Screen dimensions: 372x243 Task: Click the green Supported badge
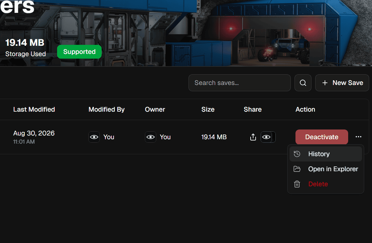tap(79, 52)
